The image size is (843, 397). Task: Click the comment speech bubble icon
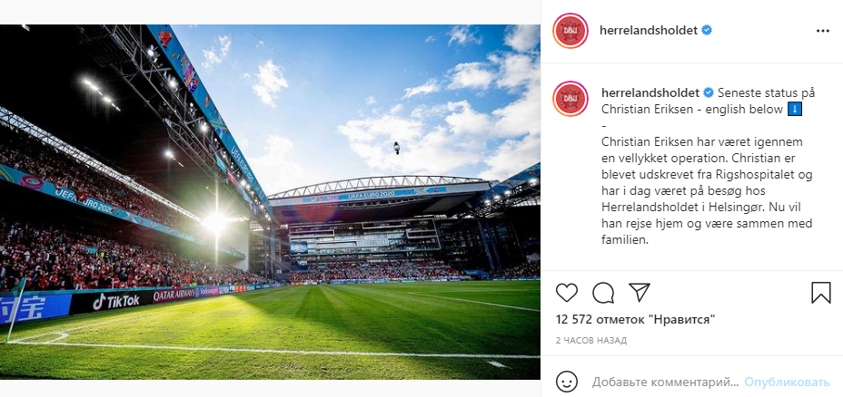(603, 293)
